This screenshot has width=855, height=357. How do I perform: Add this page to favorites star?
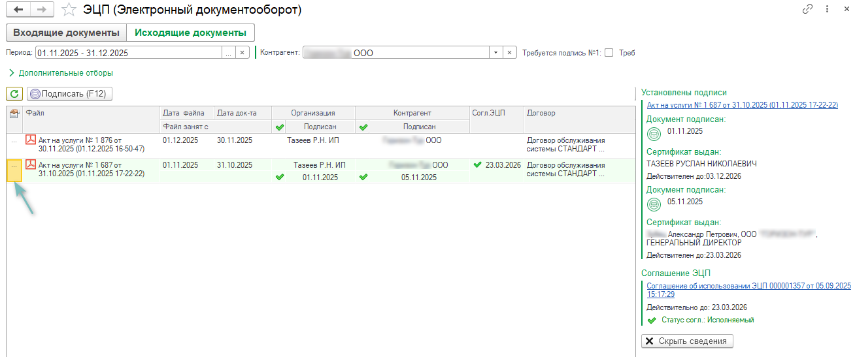(69, 10)
